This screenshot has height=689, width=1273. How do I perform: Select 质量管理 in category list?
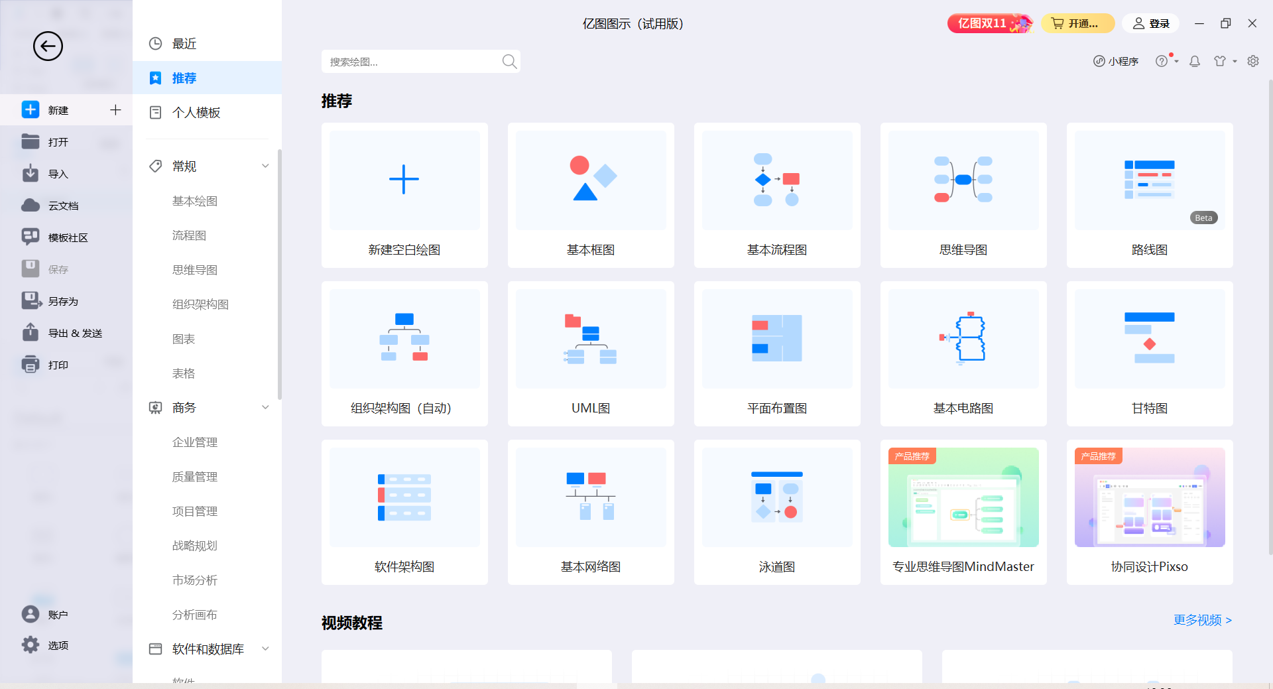[x=195, y=477]
